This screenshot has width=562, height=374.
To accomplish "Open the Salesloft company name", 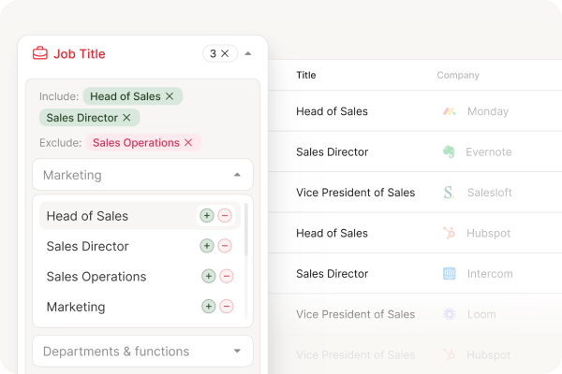I will [x=490, y=193].
